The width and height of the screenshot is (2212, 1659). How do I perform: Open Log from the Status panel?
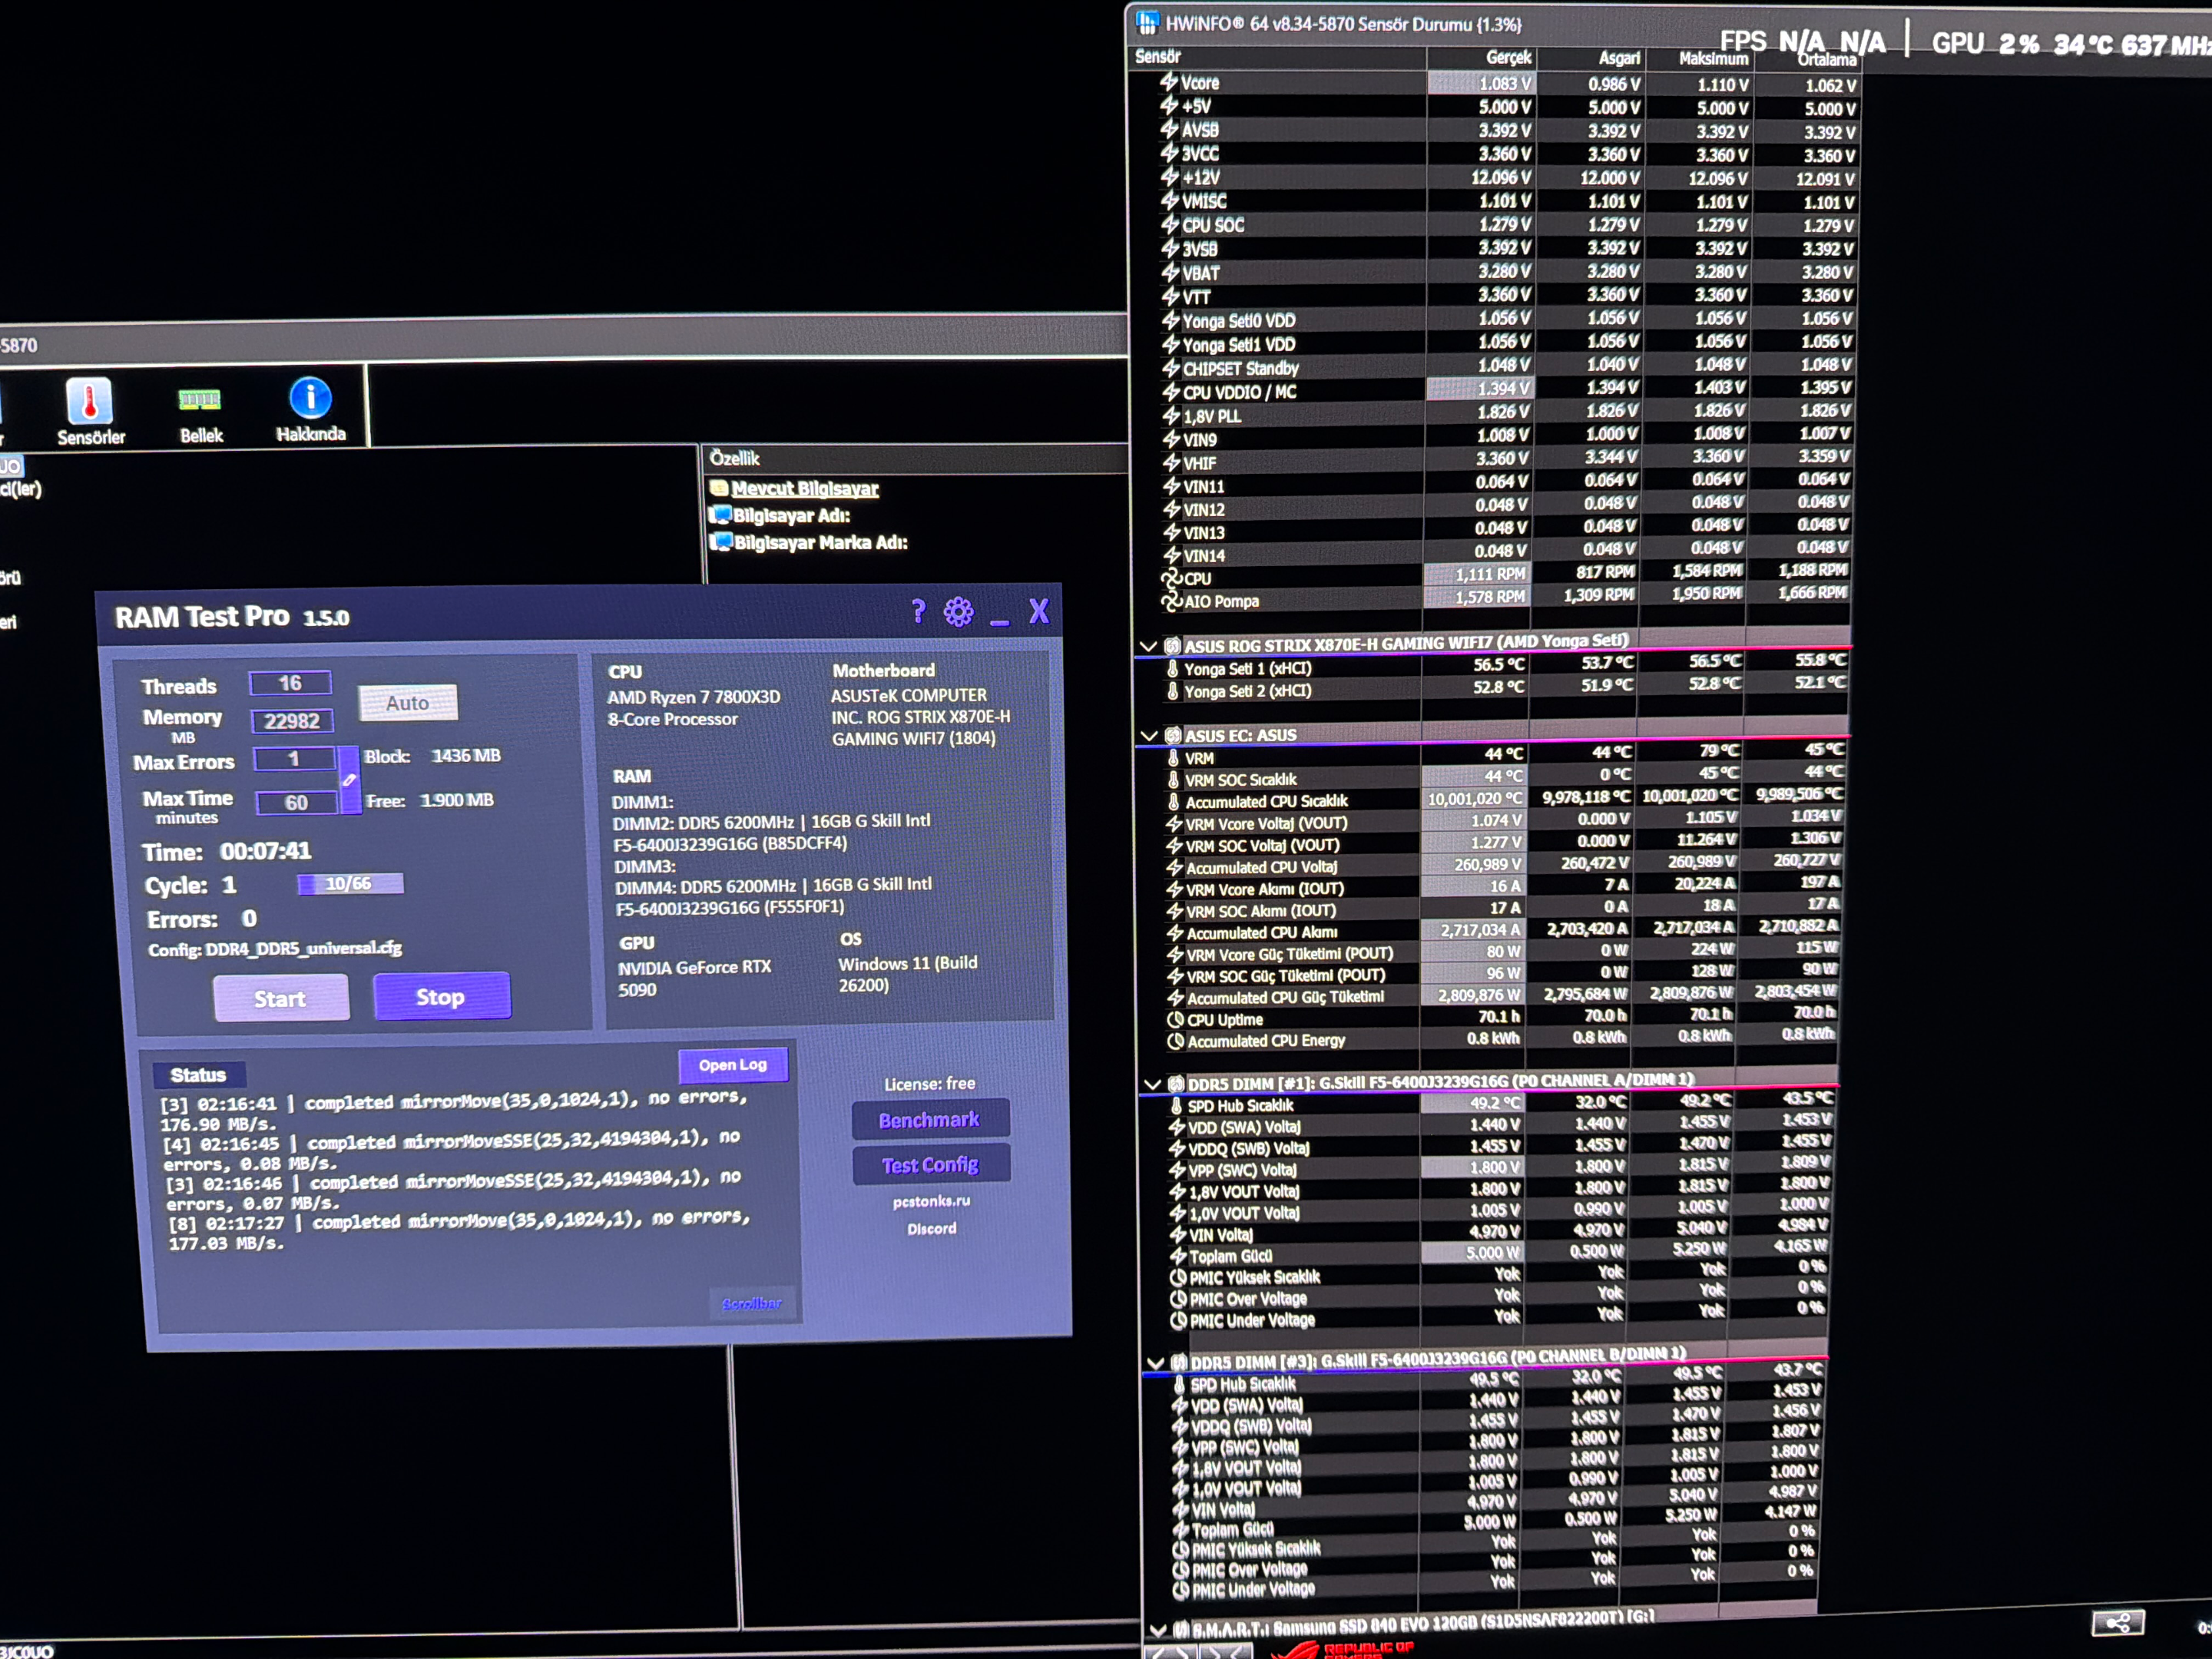pyautogui.click(x=733, y=1065)
